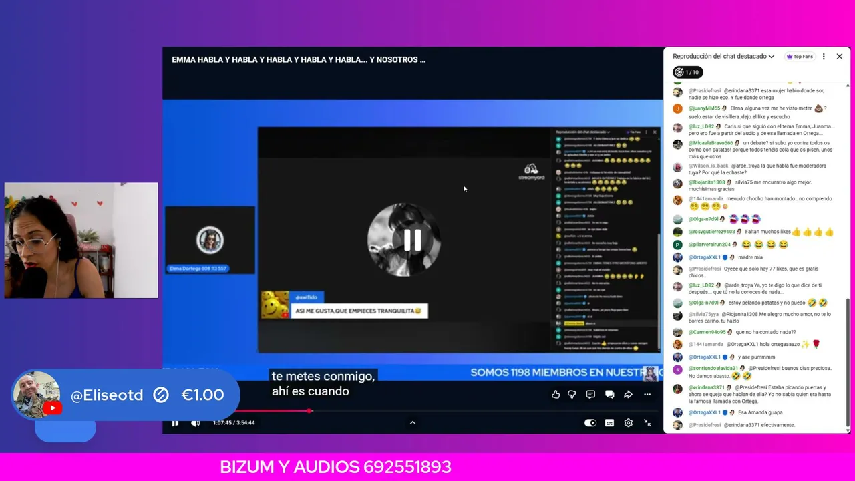
Task: Open the live chat icon in the player
Action: [x=609, y=395]
